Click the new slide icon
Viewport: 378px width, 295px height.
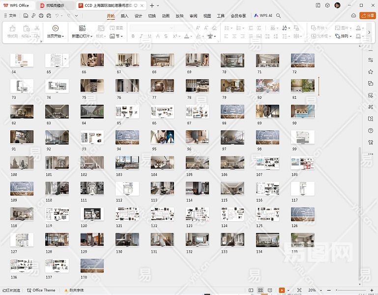[82, 28]
